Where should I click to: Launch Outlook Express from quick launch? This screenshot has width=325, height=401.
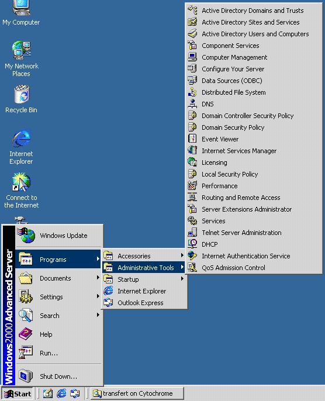75,393
